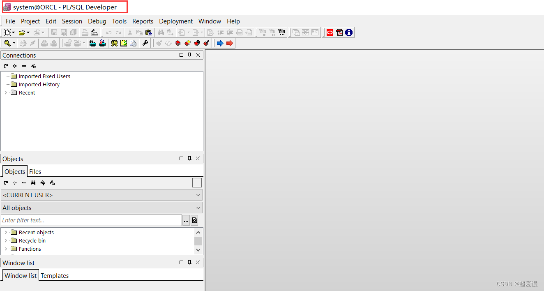Click the red book with documents icon

tap(197, 43)
